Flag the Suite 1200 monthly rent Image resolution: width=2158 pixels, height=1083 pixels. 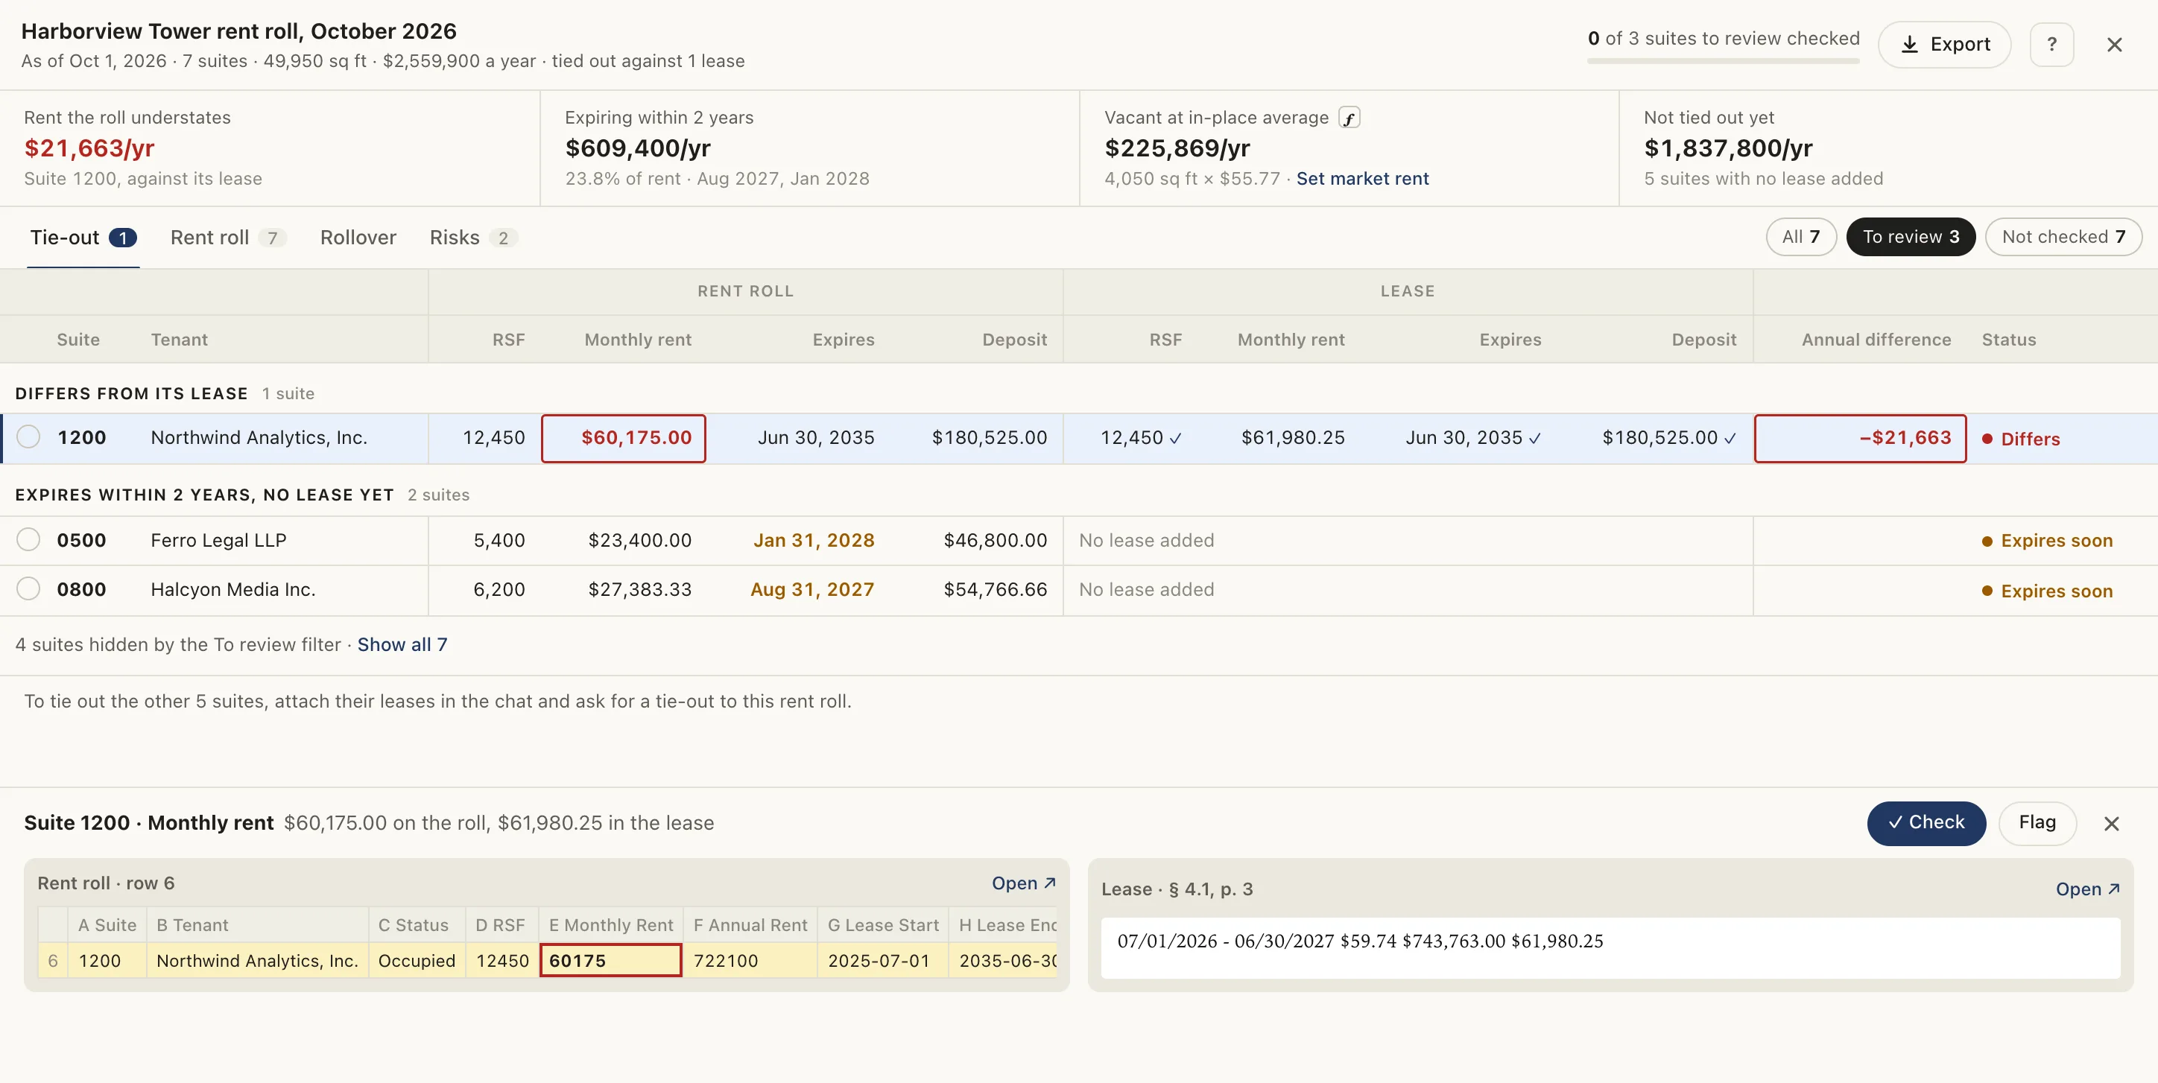coord(2037,823)
